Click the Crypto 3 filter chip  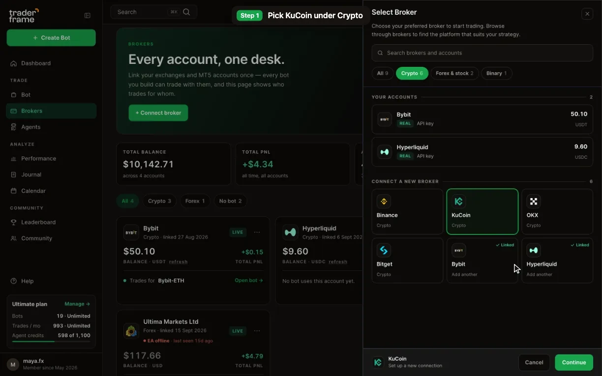[x=159, y=201]
